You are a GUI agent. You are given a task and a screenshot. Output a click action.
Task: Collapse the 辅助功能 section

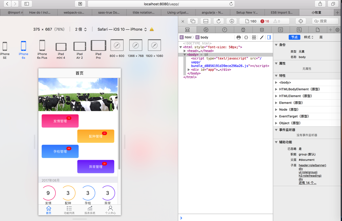point(276,142)
